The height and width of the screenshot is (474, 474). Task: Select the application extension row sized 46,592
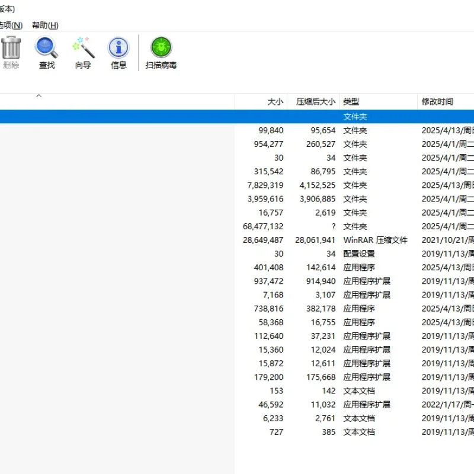pyautogui.click(x=237, y=405)
